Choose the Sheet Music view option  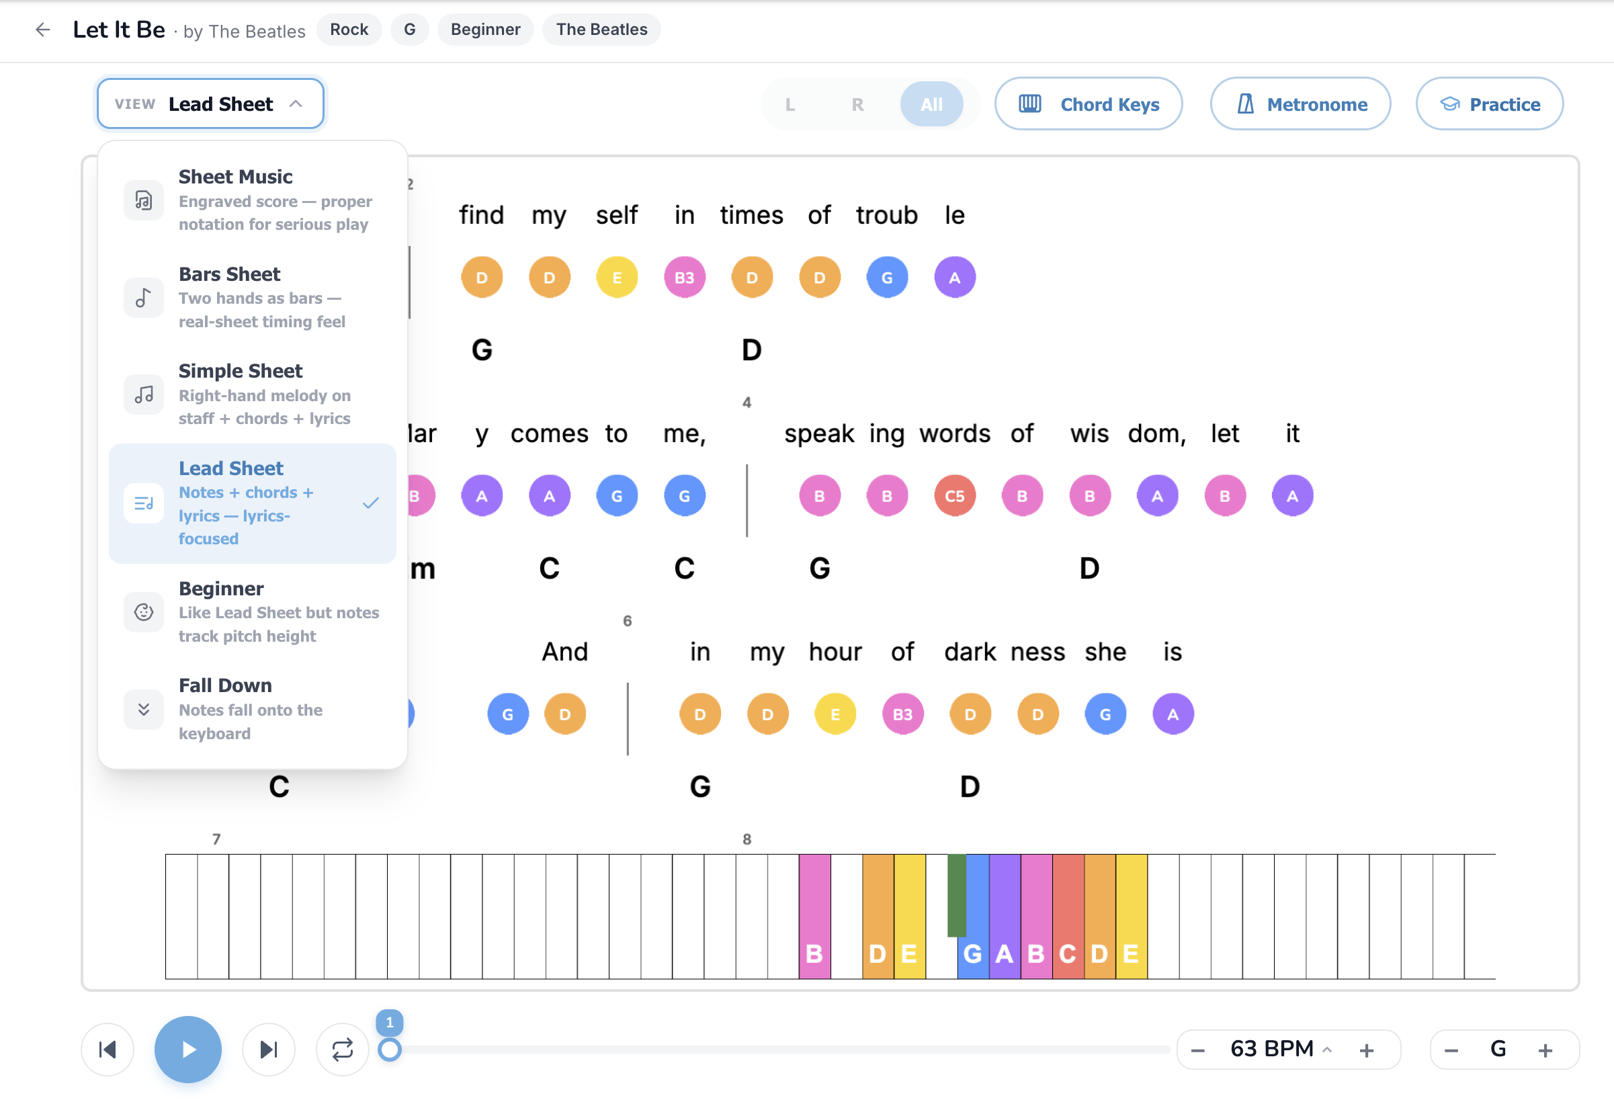click(x=253, y=200)
